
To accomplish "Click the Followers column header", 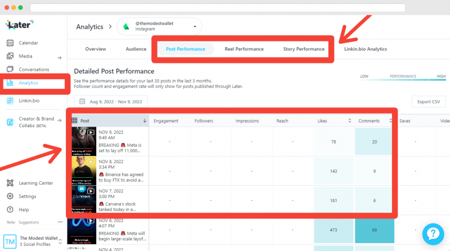I will tap(204, 121).
